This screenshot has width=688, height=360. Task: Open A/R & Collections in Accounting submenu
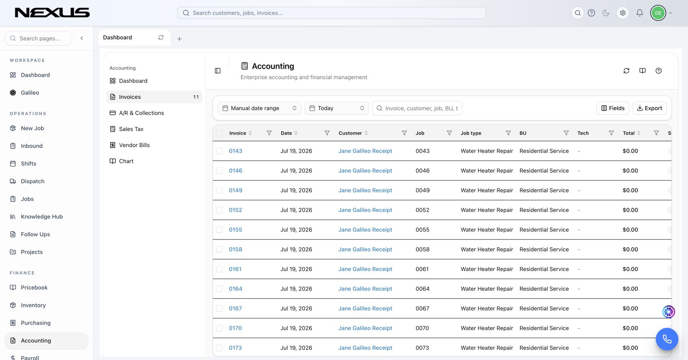tap(154, 113)
